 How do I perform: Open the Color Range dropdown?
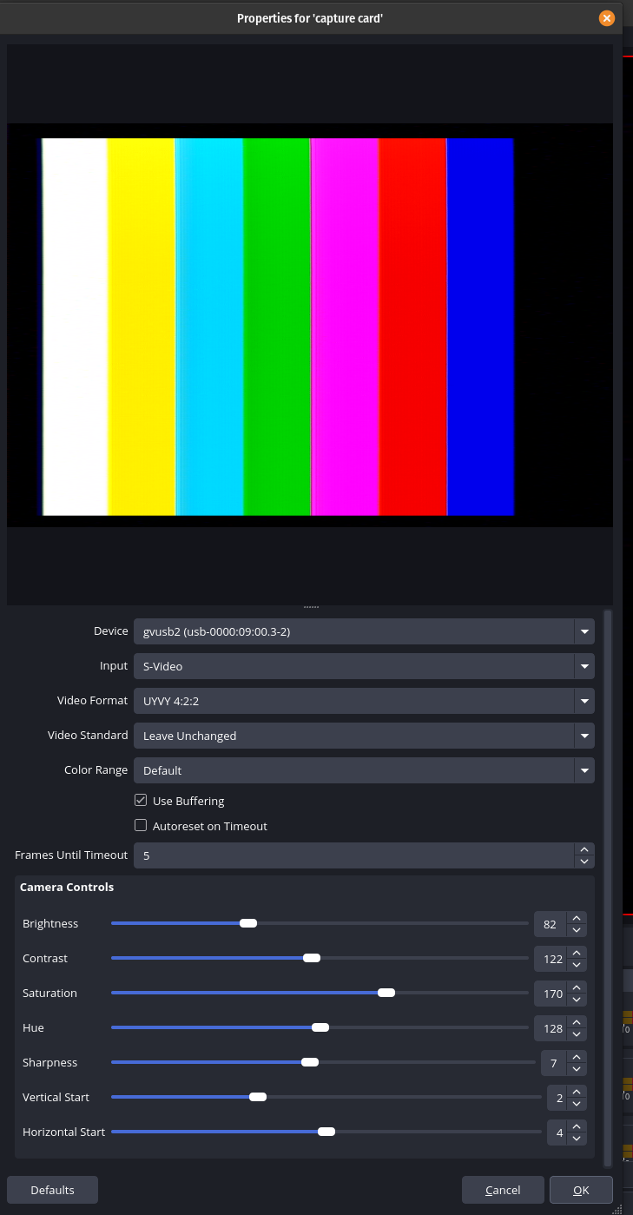(584, 770)
